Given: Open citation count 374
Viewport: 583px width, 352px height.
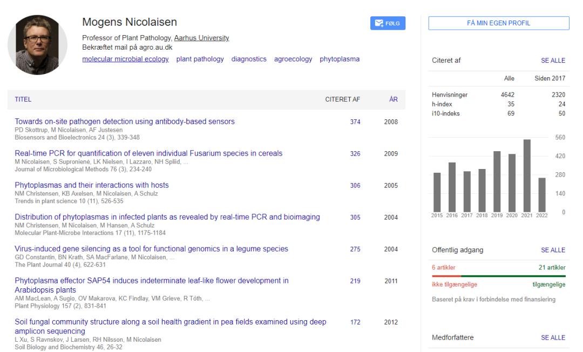Looking at the screenshot, I should coord(355,122).
